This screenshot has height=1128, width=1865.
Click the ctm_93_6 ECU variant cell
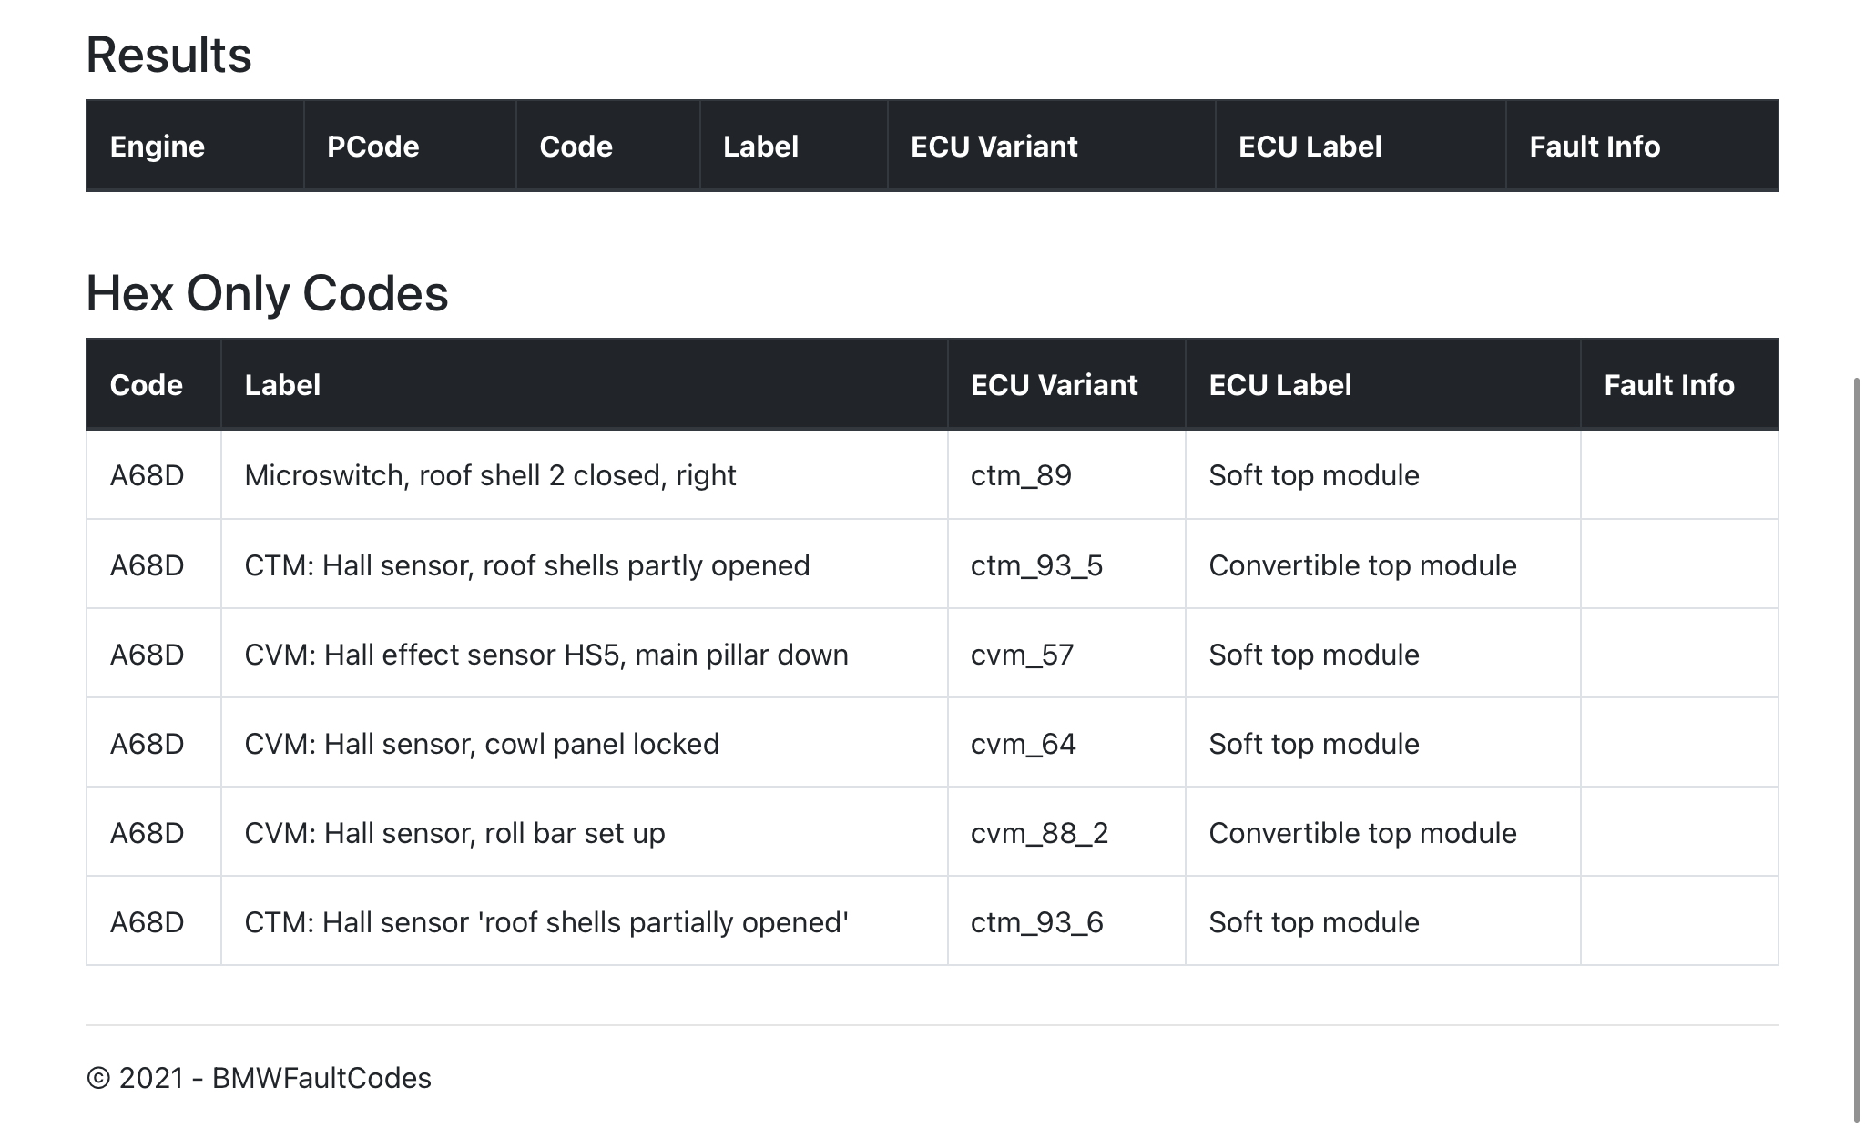pyautogui.click(x=1036, y=922)
